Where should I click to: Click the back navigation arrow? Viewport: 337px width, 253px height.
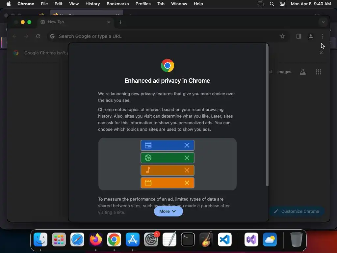(x=14, y=36)
